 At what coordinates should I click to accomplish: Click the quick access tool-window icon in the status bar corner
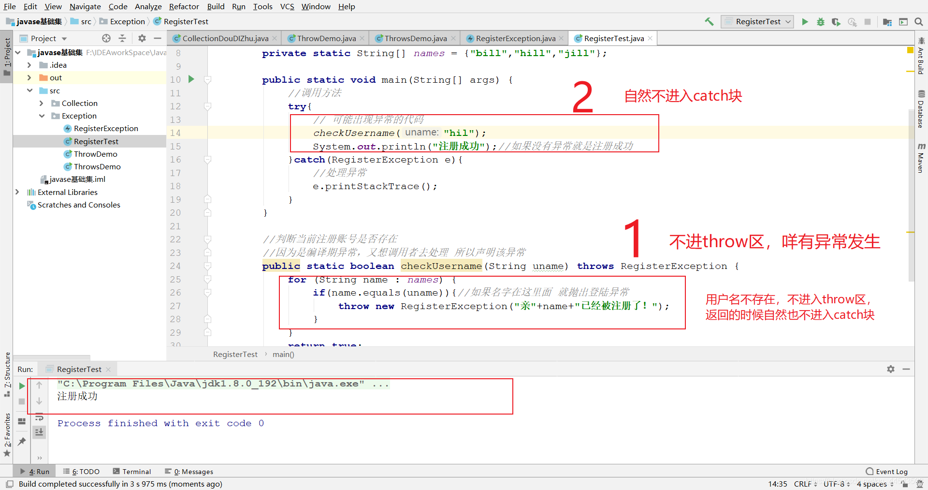coord(9,484)
